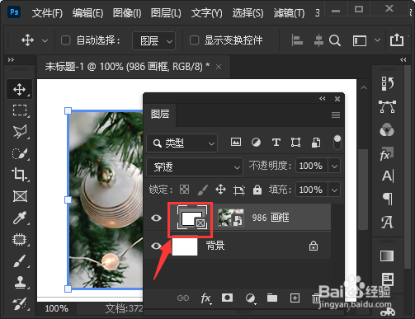
Task: Filter layers by smart objects
Action: (x=316, y=143)
